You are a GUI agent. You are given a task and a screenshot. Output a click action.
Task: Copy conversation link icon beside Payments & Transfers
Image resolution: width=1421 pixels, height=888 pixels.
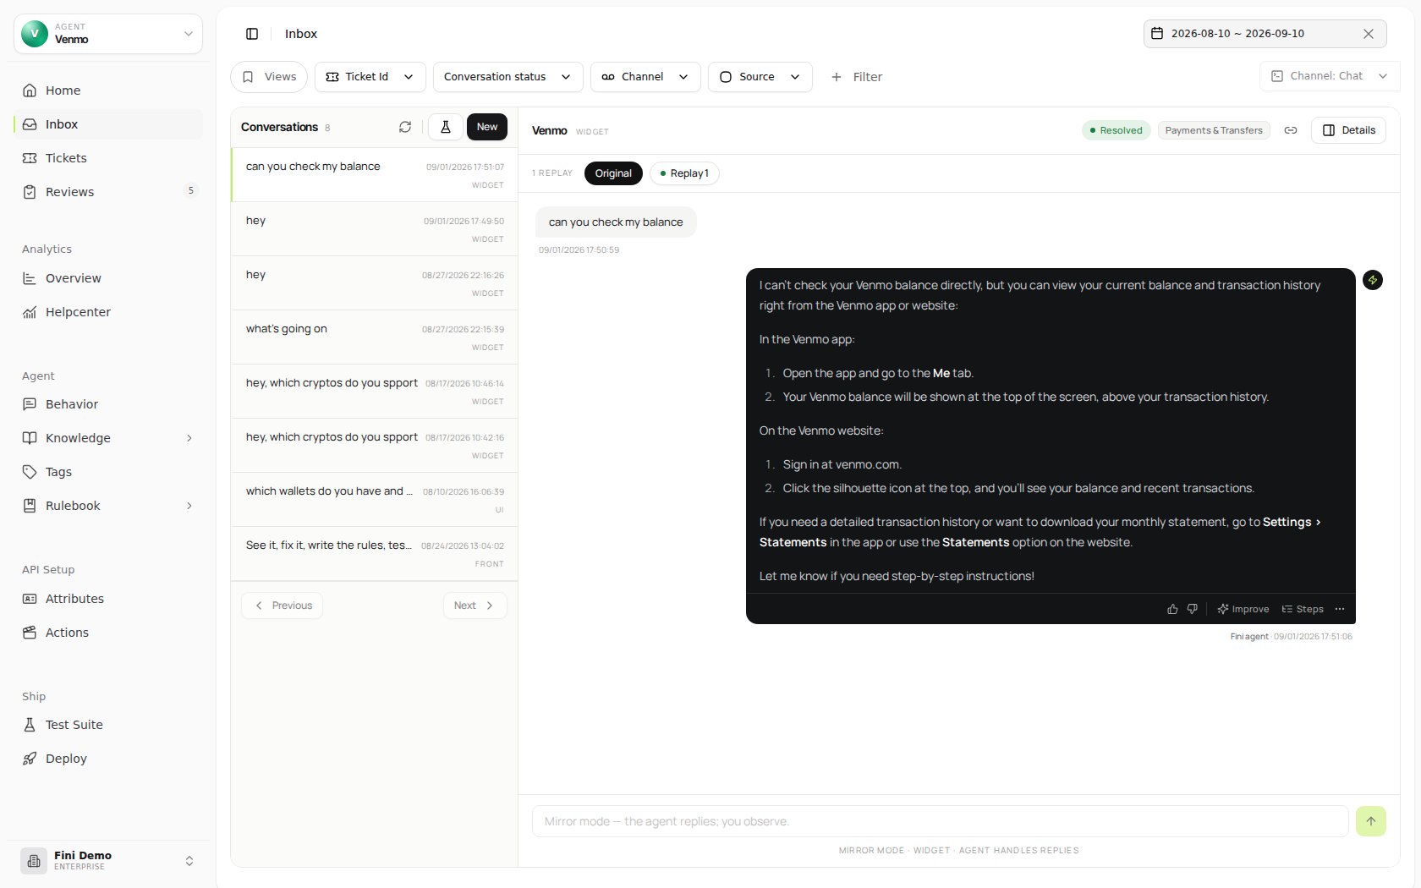(1291, 130)
